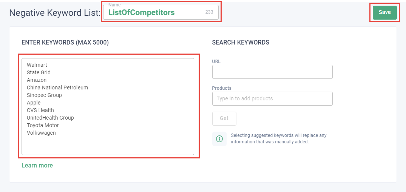Select the China National Petroleum line
This screenshot has width=406, height=192.
click(x=57, y=88)
